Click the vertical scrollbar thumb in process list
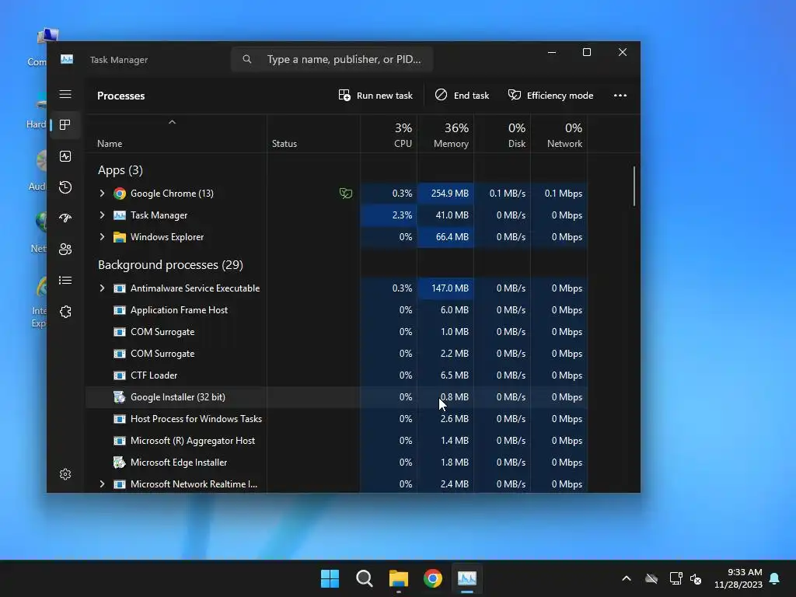This screenshot has width=796, height=597. [634, 186]
